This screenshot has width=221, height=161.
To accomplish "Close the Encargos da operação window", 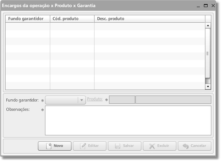I will (x=213, y=6).
